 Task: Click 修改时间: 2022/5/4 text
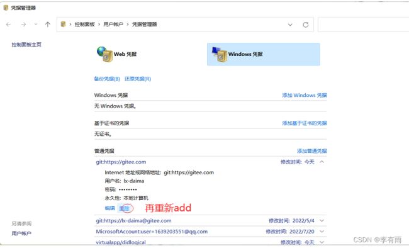(291, 220)
